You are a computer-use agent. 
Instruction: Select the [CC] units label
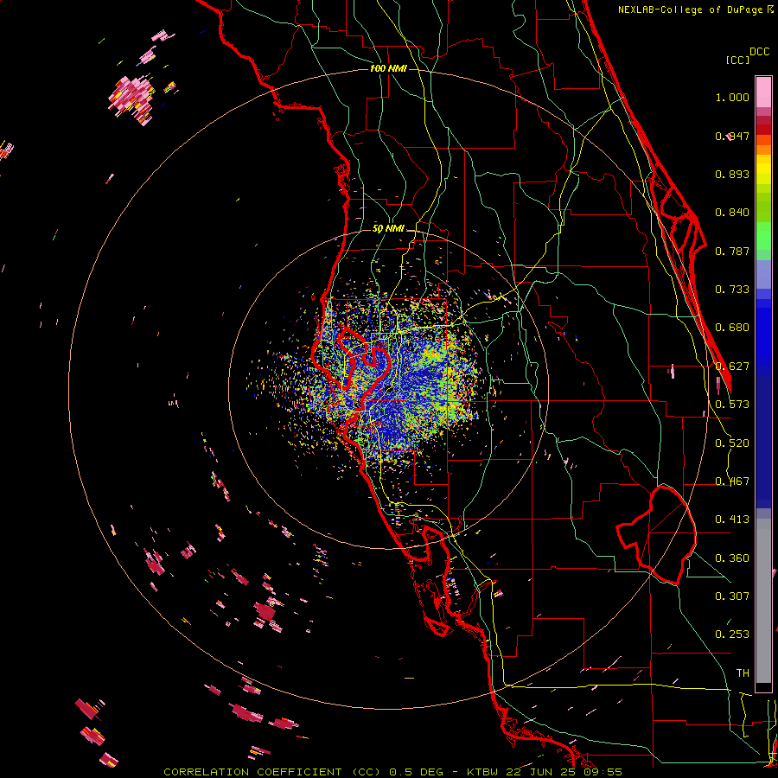(737, 60)
